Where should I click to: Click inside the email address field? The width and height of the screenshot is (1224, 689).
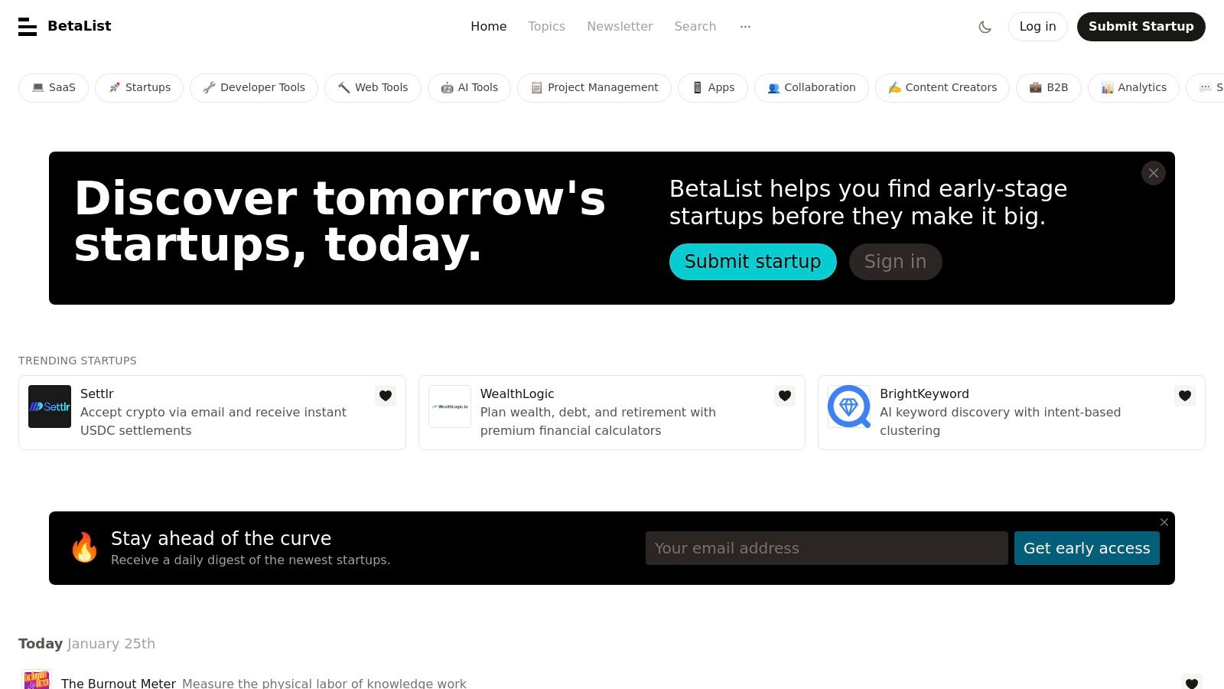coord(826,548)
